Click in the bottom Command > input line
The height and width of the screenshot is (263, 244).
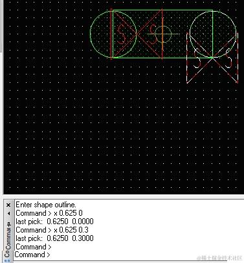point(120,255)
